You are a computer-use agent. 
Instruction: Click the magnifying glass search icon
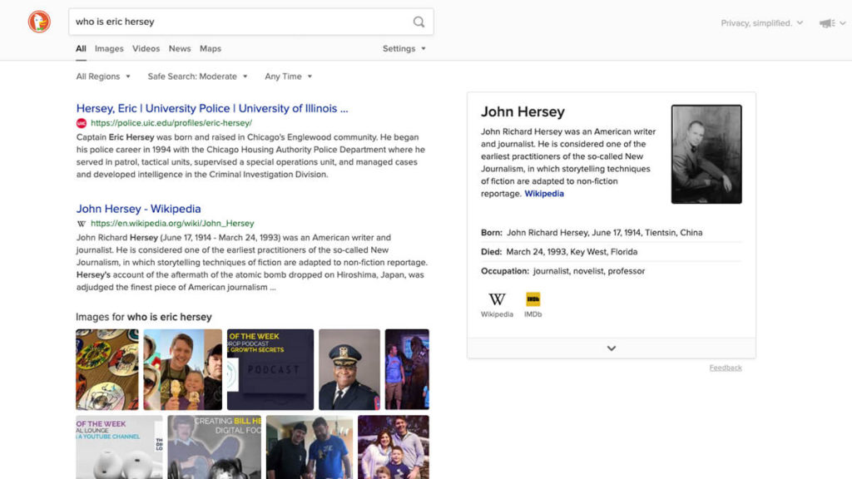[x=419, y=22]
